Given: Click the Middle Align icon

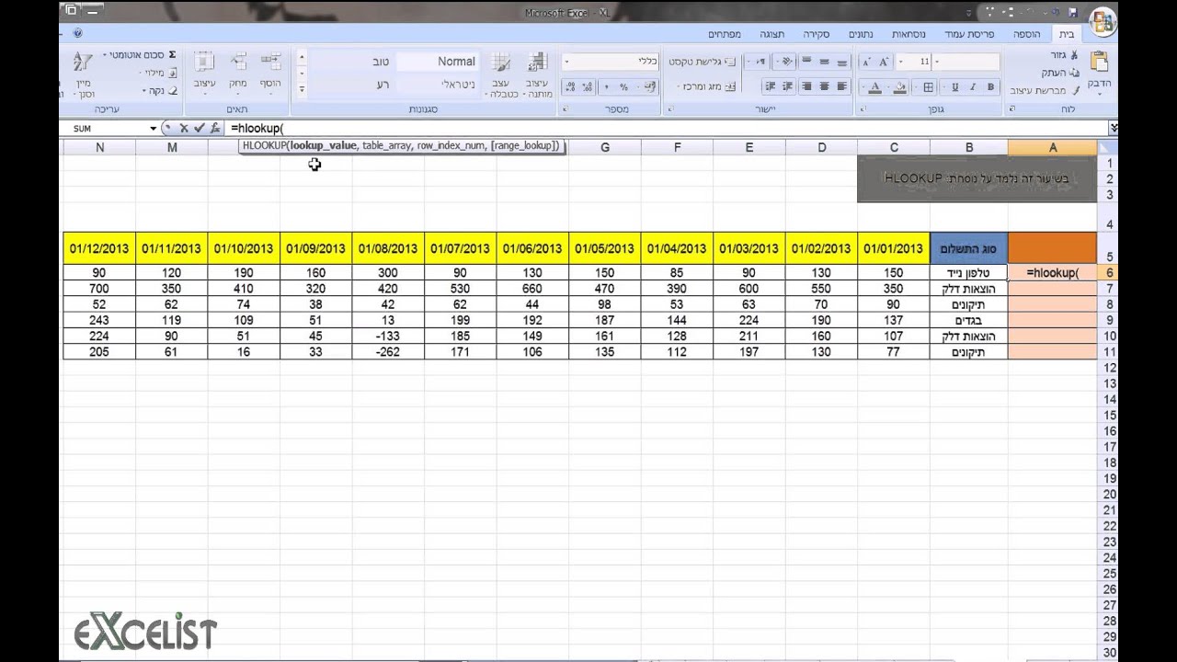Looking at the screenshot, I should [x=825, y=62].
